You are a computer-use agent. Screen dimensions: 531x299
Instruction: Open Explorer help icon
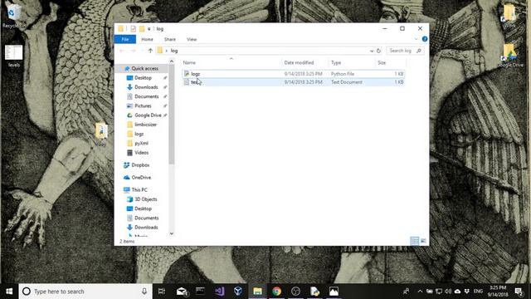pyautogui.click(x=425, y=39)
